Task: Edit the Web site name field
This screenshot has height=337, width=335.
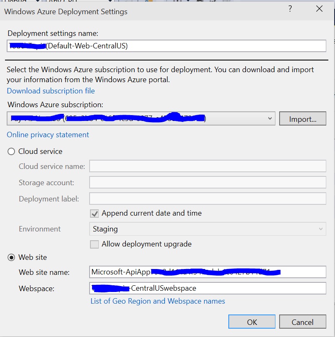Action: pyautogui.click(x=207, y=272)
